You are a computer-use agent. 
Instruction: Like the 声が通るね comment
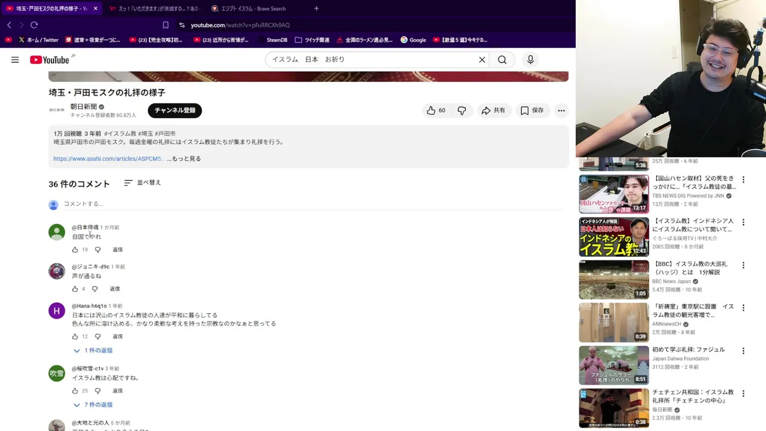(75, 289)
